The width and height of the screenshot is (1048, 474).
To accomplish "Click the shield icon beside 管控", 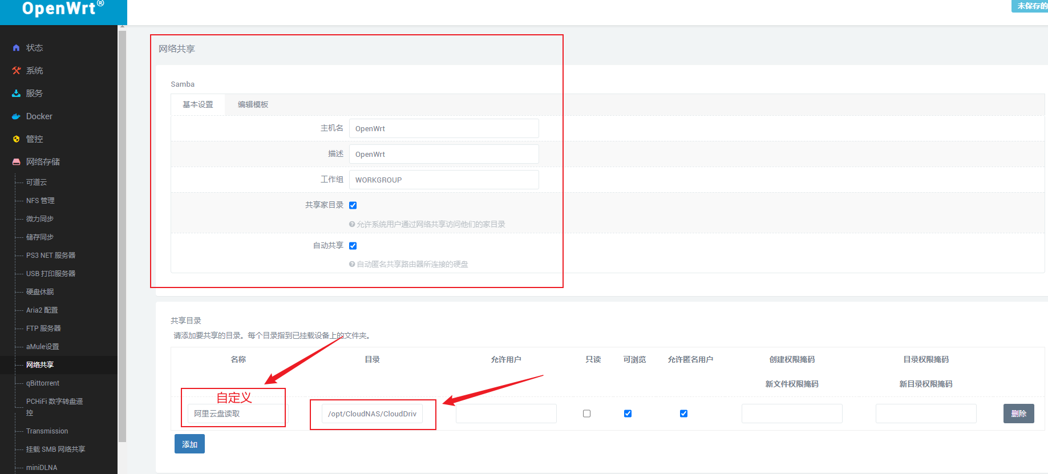I will 16,139.
